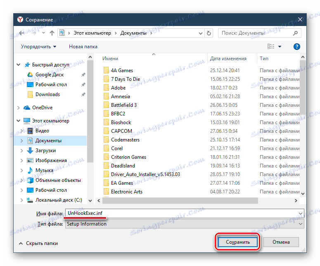
Task: Select the BFBC2 folder
Action: point(118,114)
